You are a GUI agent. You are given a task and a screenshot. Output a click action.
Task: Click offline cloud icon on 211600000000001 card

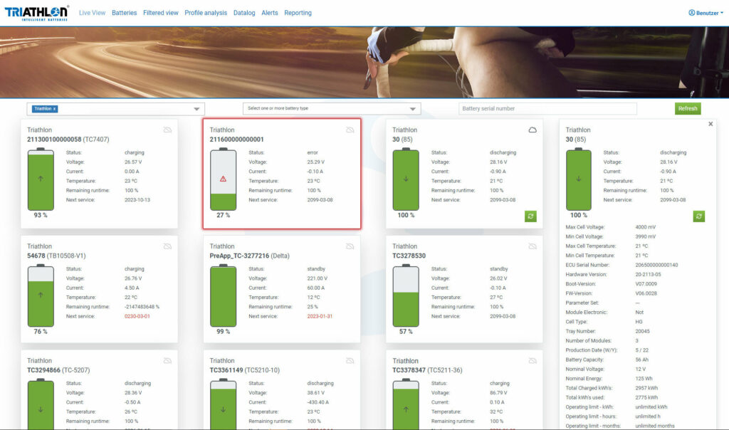pyautogui.click(x=350, y=130)
